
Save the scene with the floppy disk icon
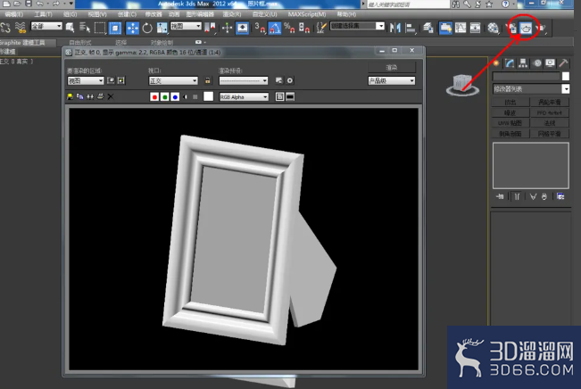(x=29, y=4)
